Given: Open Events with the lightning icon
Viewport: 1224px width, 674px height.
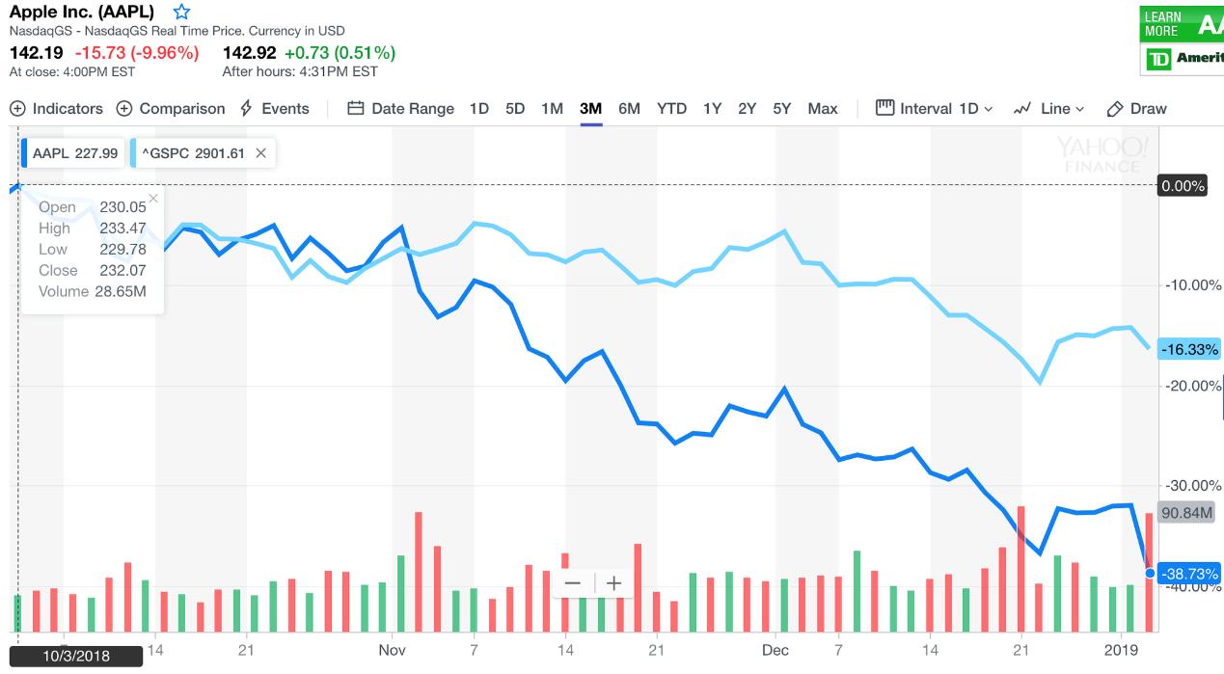Looking at the screenshot, I should 247,108.
